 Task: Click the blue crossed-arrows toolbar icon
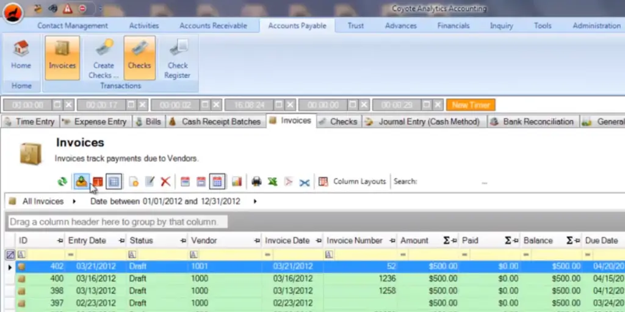point(305,182)
